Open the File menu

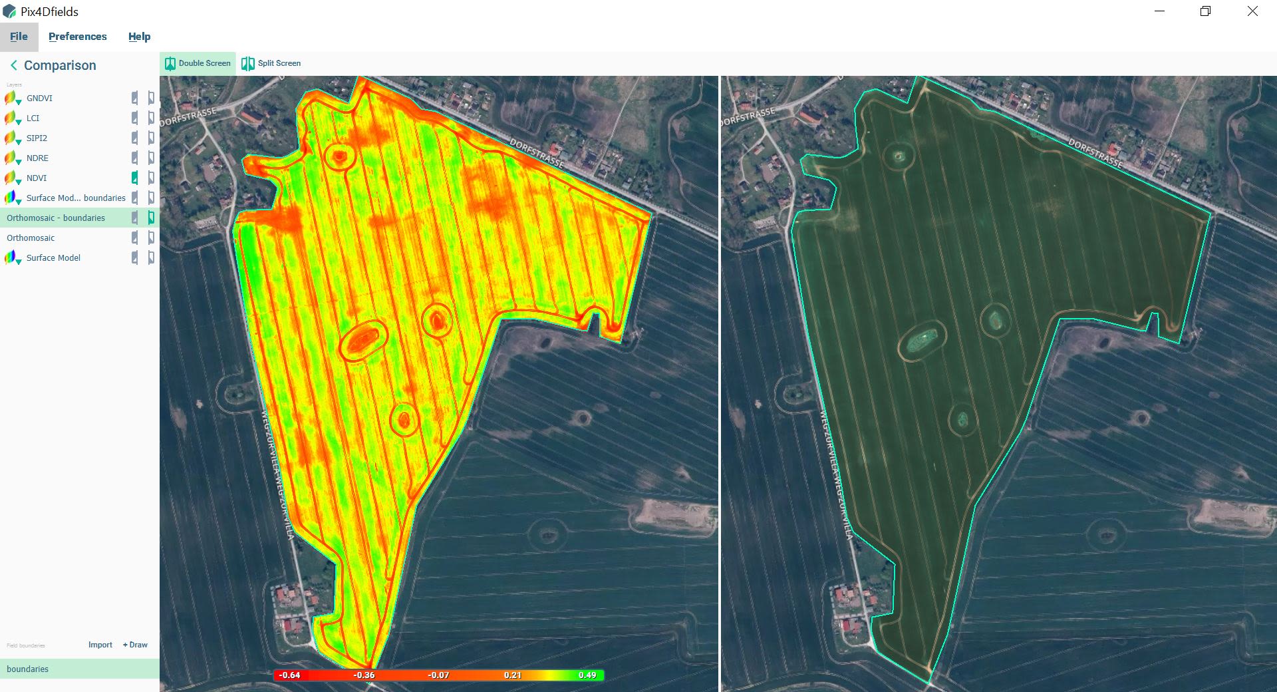(19, 37)
